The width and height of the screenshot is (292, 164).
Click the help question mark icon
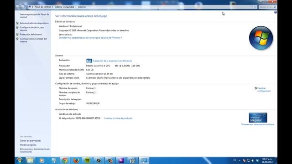pyautogui.click(x=276, y=12)
